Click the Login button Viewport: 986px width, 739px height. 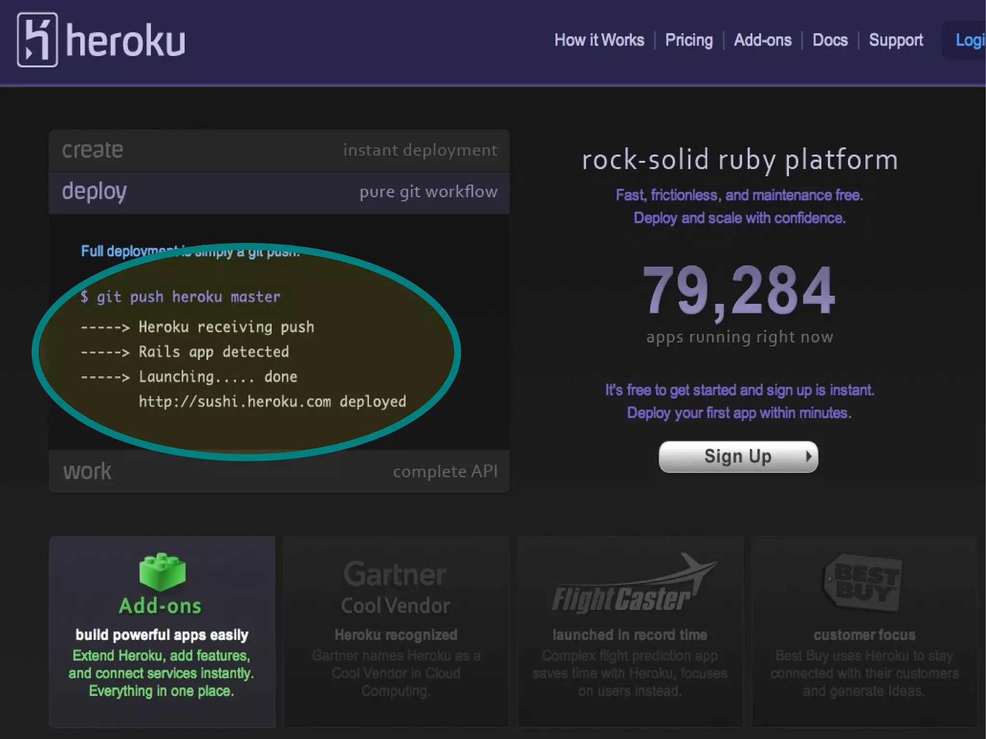[969, 40]
